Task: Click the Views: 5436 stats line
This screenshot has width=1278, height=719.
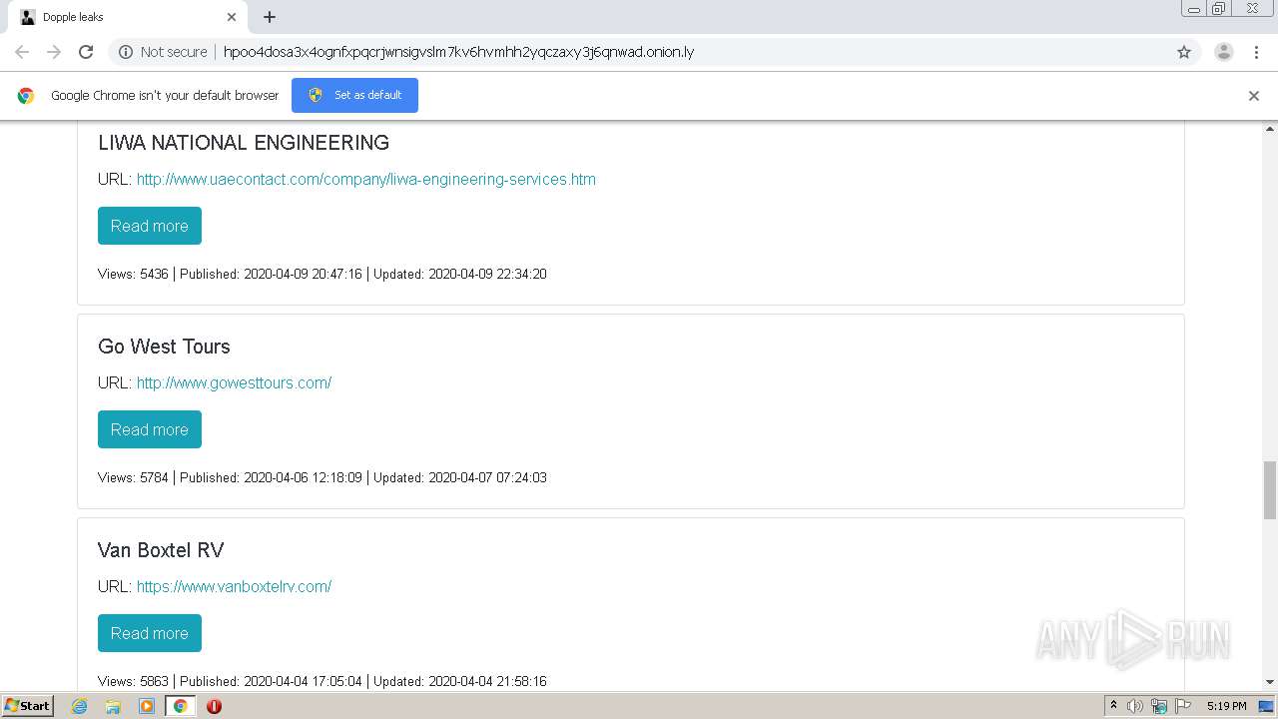Action: [x=322, y=274]
